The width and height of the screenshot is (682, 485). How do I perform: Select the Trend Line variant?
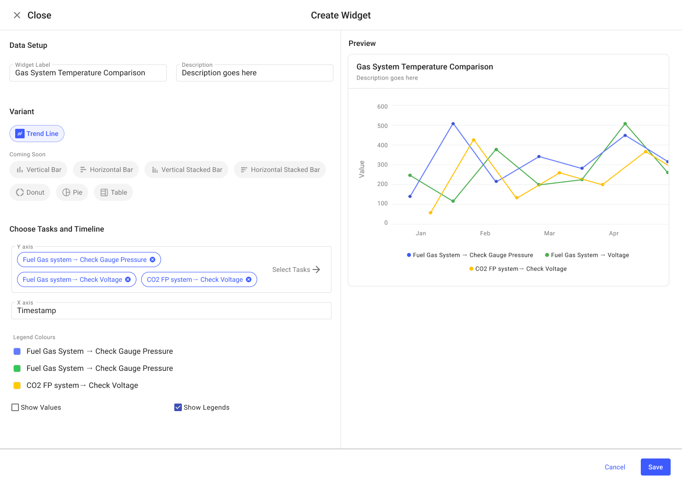pos(37,134)
